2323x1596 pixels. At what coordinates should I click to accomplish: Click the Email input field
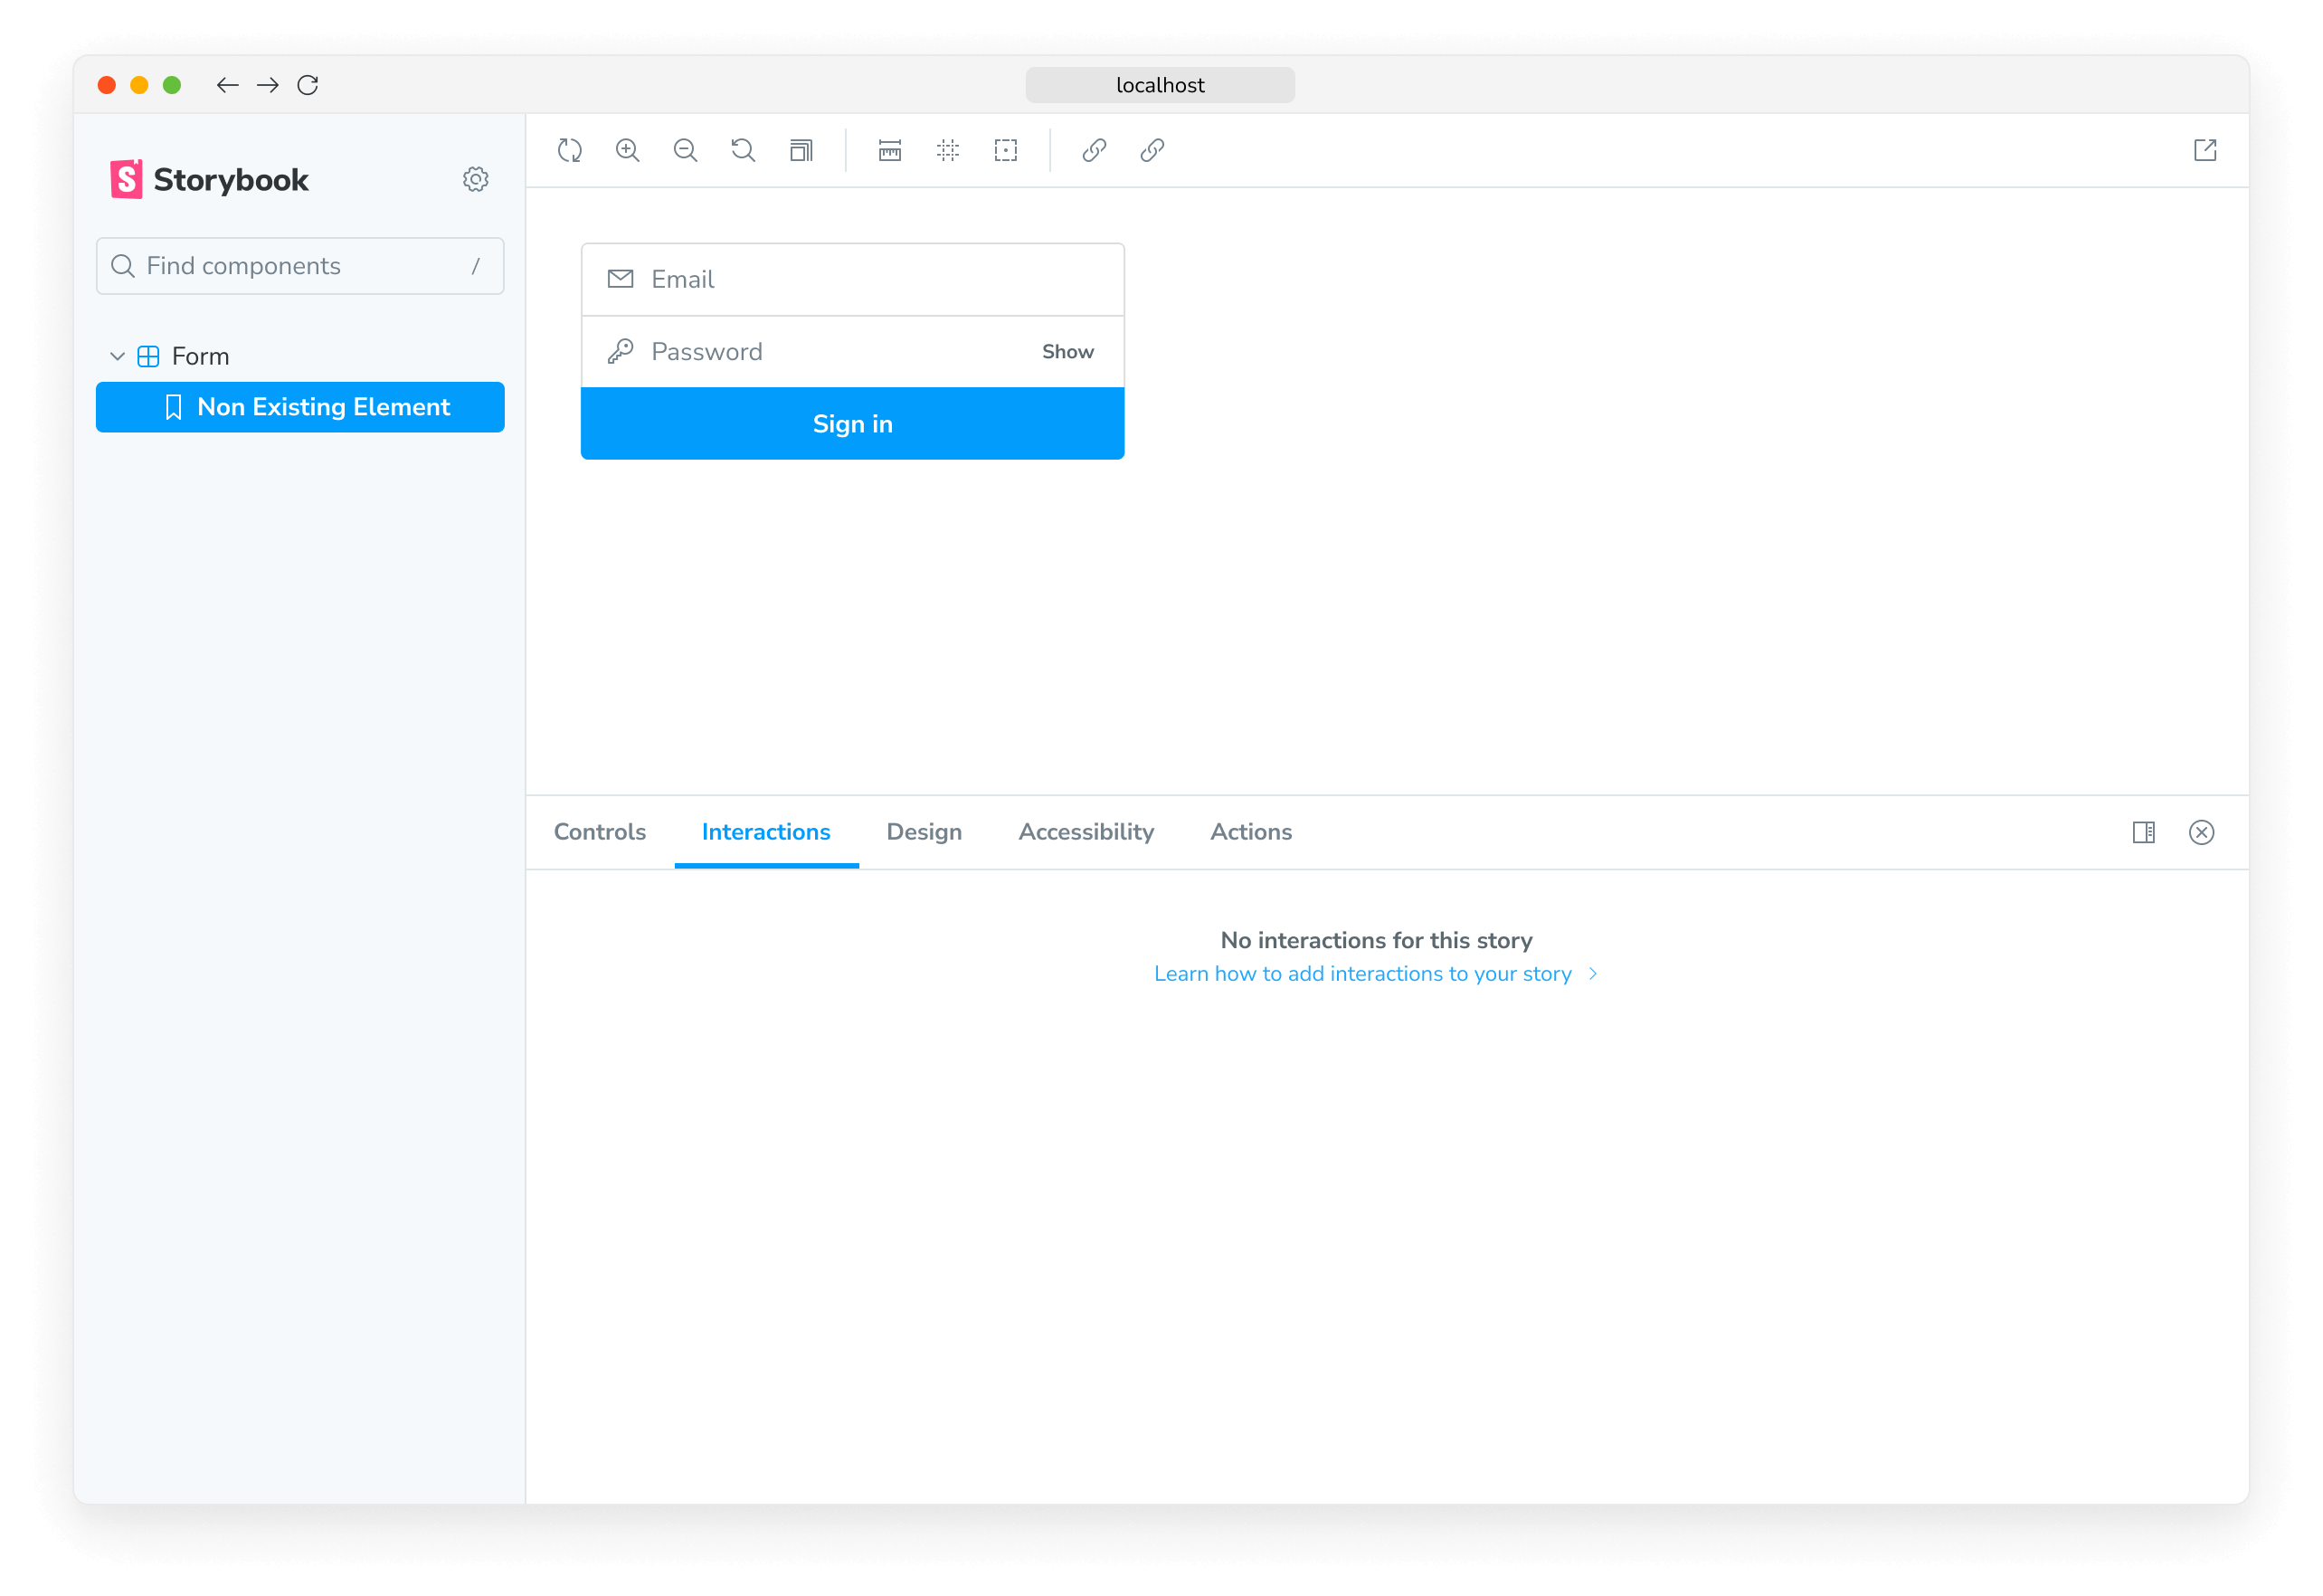coord(853,277)
